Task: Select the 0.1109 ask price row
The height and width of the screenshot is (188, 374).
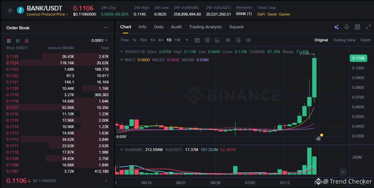Action: [58, 159]
